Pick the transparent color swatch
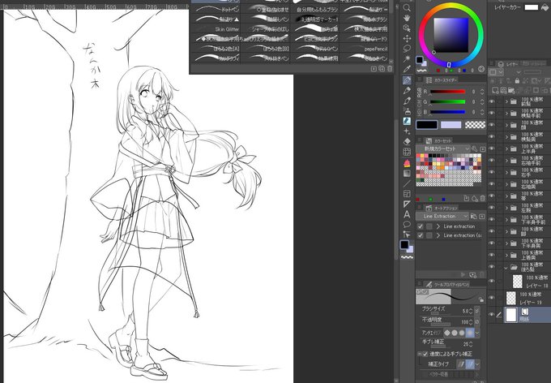551x383 pixels. point(475,125)
